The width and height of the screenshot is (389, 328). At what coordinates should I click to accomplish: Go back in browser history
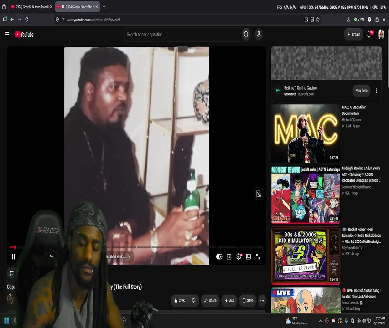12,20
